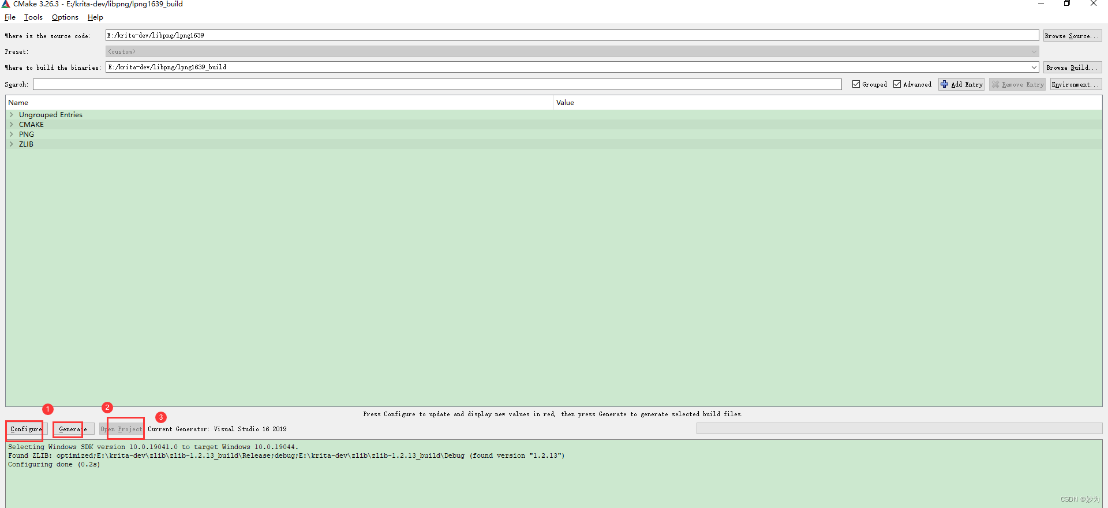
Task: Select the PNG row
Action: click(554, 135)
